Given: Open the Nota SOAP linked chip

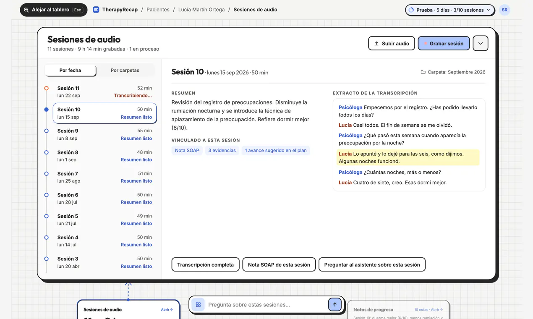Looking at the screenshot, I should click(x=187, y=150).
